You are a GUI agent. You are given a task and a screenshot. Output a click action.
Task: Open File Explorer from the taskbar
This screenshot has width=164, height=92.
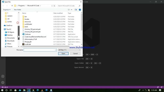24,90
